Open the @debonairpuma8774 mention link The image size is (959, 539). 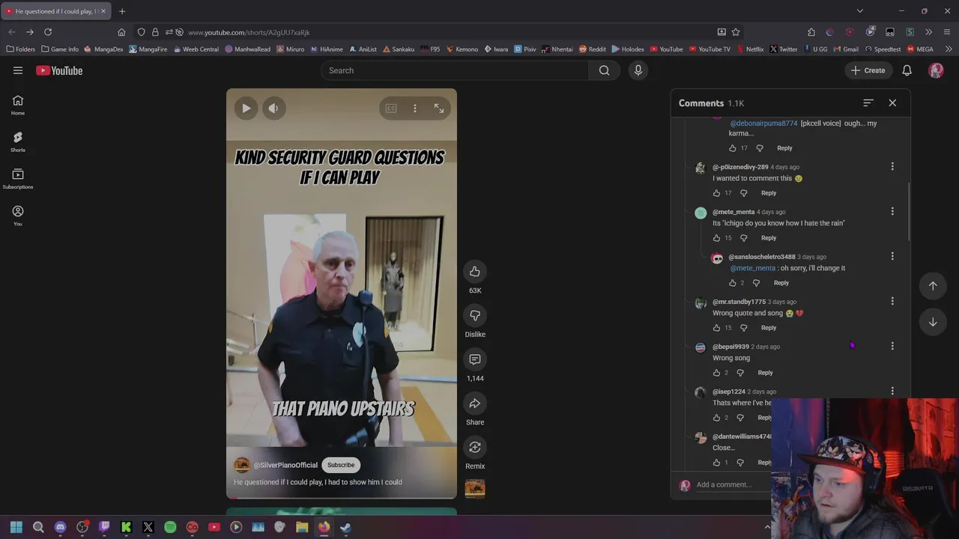(x=763, y=124)
